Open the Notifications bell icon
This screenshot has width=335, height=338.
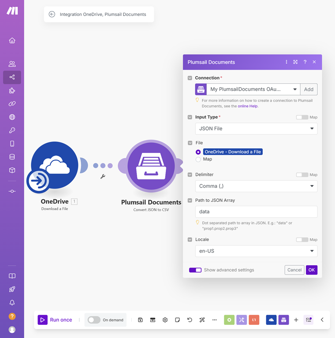12,303
